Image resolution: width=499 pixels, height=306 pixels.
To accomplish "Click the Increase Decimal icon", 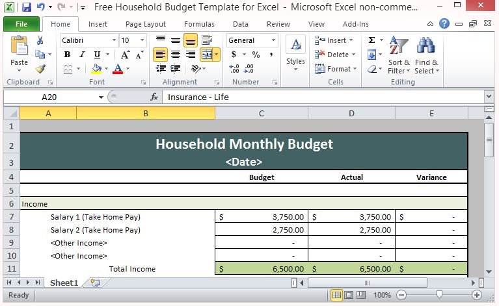I will coord(234,69).
